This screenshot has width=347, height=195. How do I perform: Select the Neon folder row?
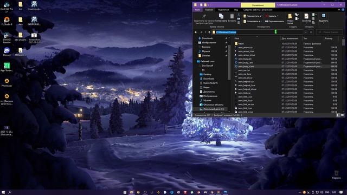pos(286,43)
